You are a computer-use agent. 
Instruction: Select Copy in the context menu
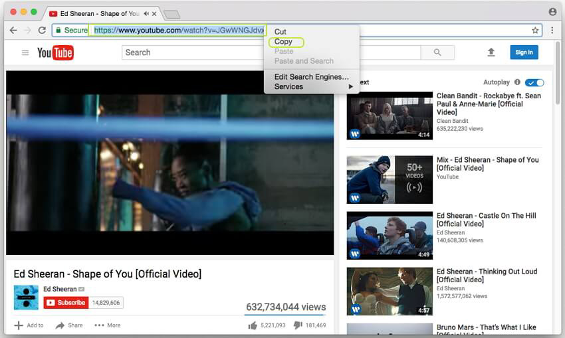284,42
